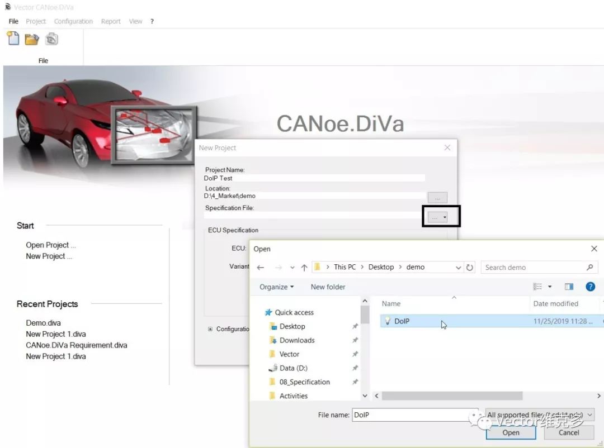Click the horizontal scrollbar in file list

[452, 395]
